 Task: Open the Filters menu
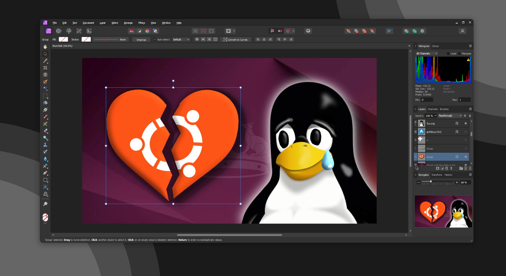[142, 23]
